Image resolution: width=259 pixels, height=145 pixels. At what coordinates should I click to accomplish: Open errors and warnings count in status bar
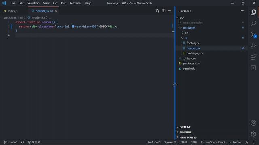[x=34, y=142]
